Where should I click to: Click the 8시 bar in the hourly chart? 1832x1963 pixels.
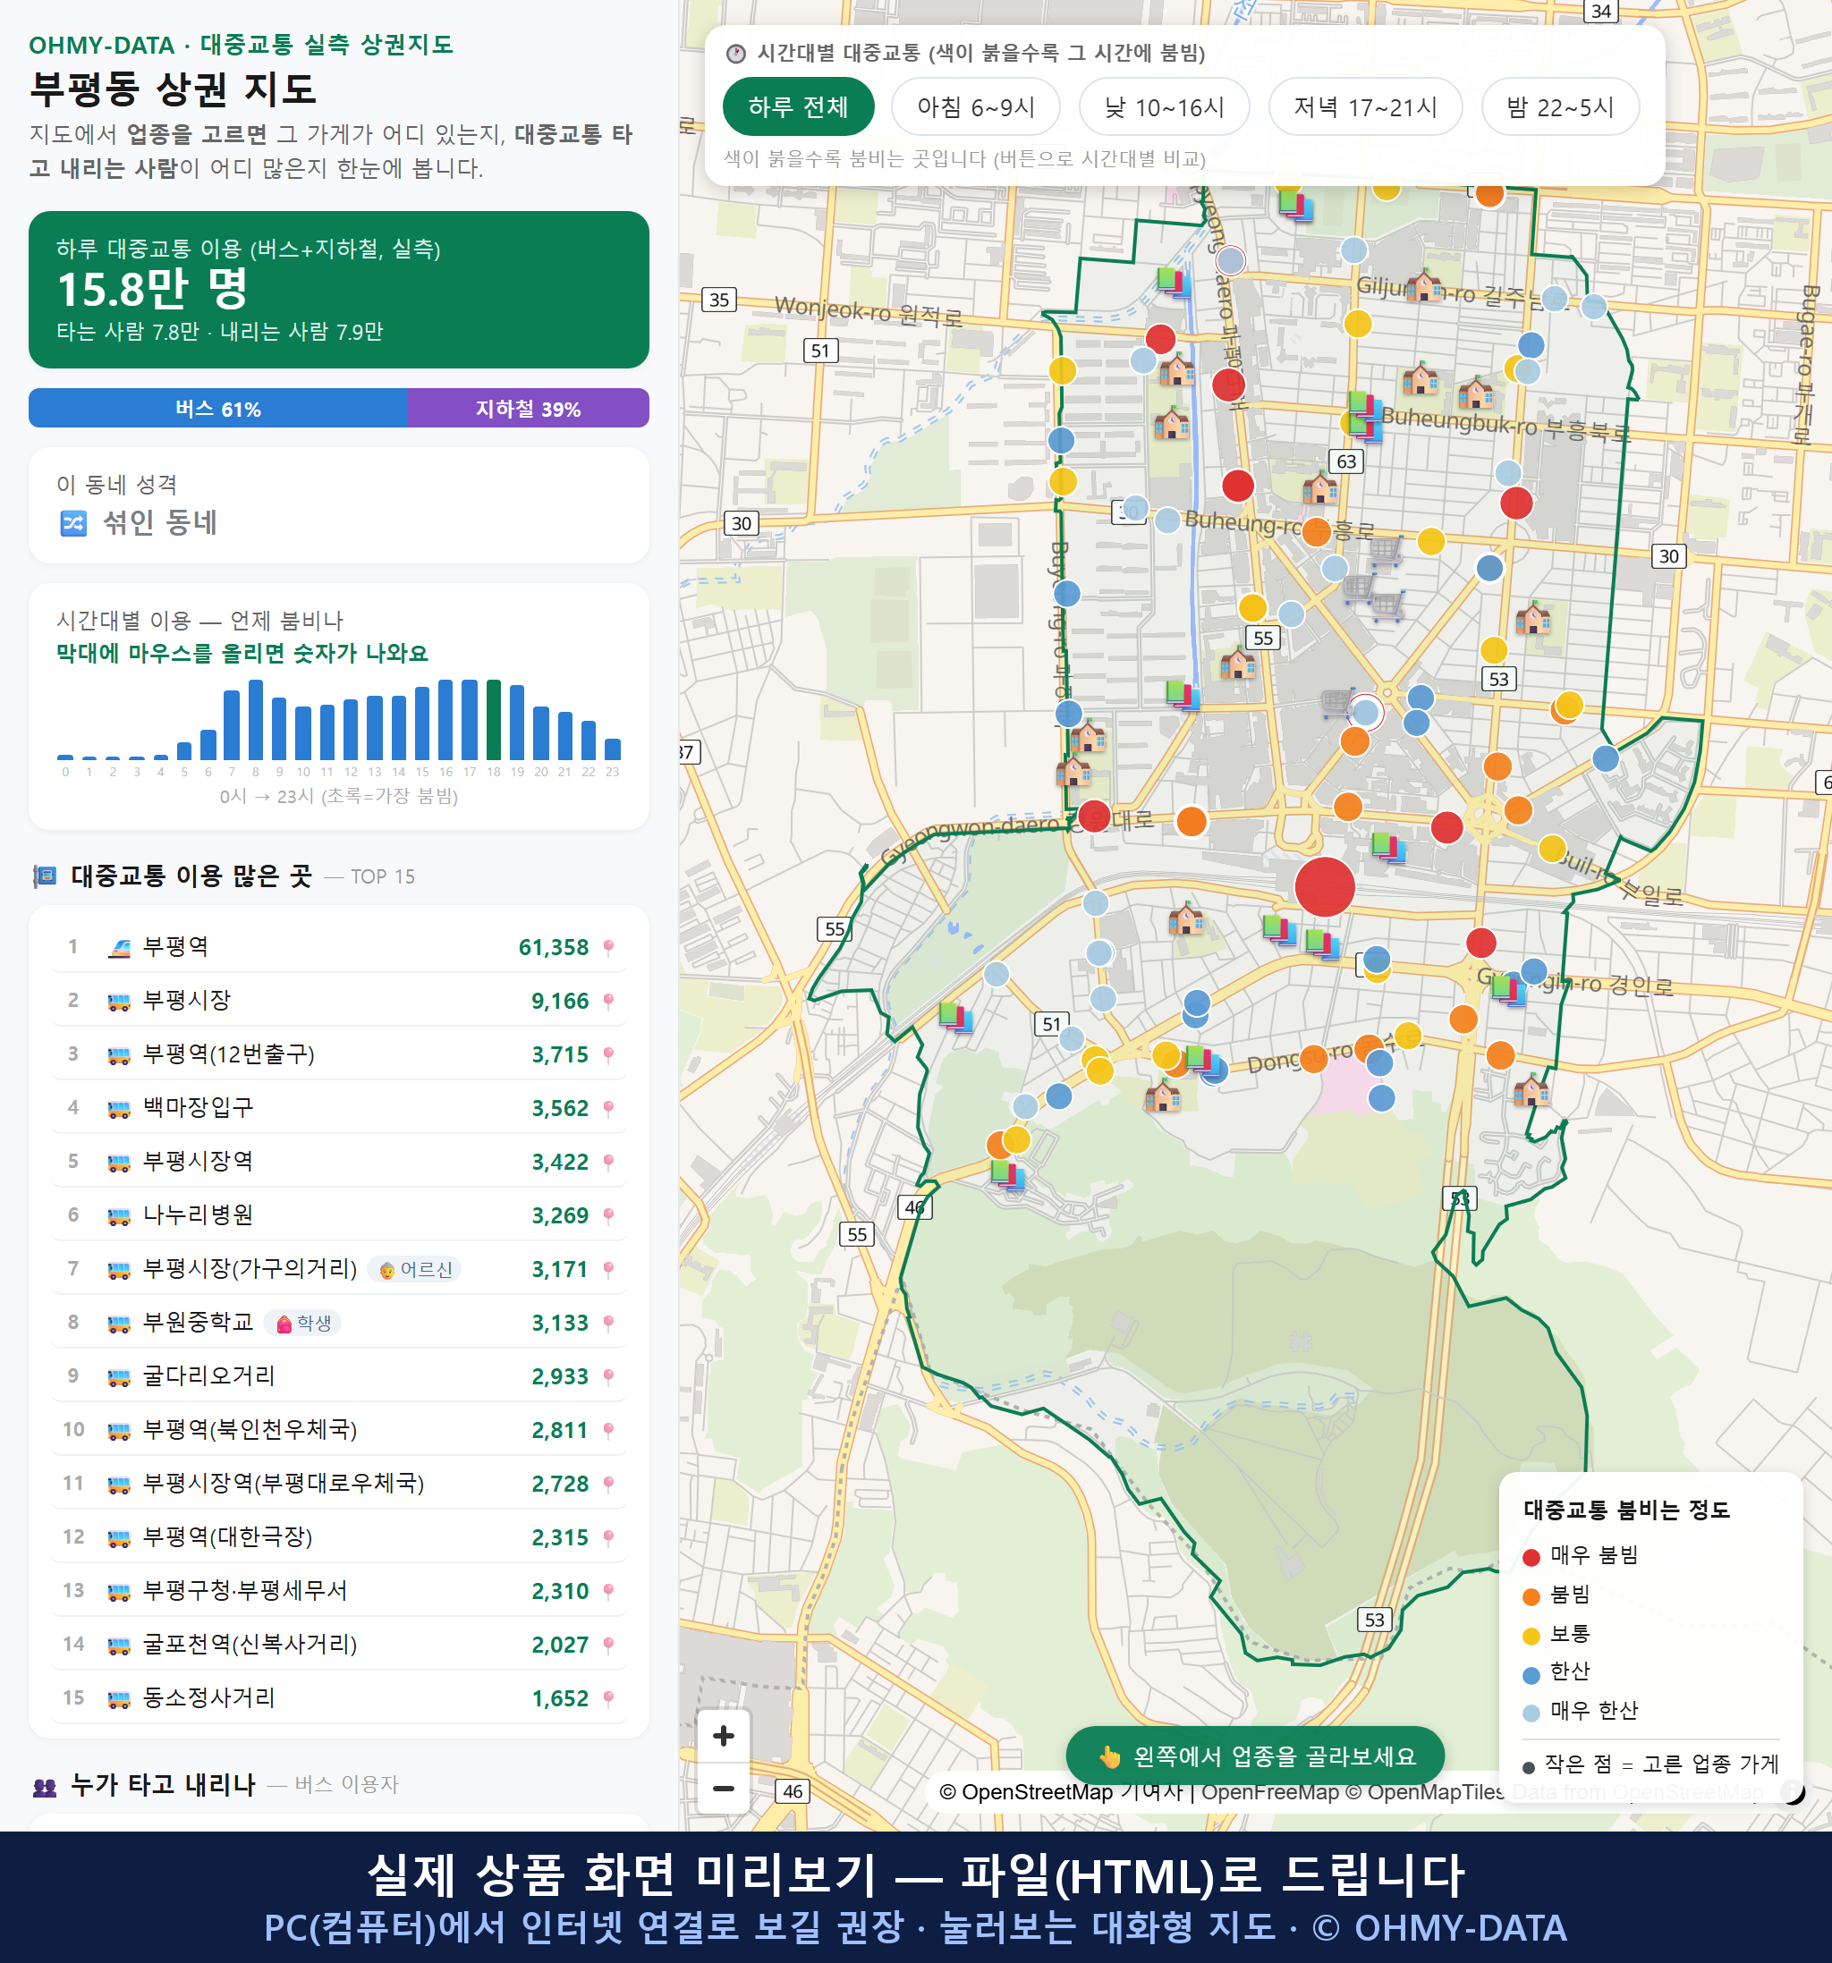click(x=256, y=720)
